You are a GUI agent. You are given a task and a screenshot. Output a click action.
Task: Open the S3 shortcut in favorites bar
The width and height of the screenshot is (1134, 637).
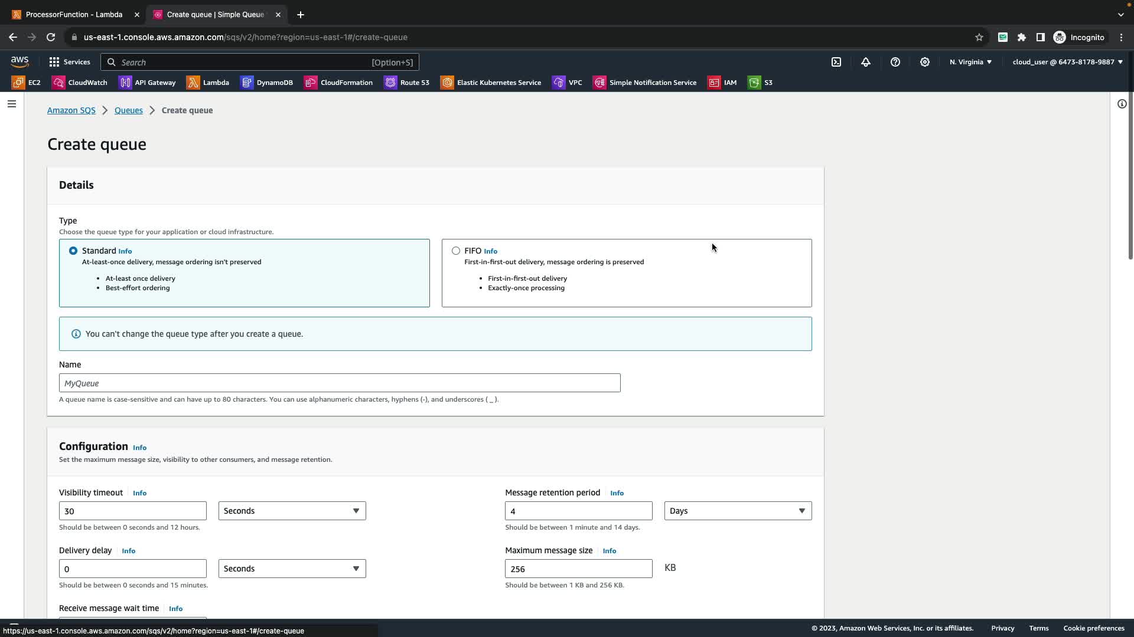[x=761, y=83]
